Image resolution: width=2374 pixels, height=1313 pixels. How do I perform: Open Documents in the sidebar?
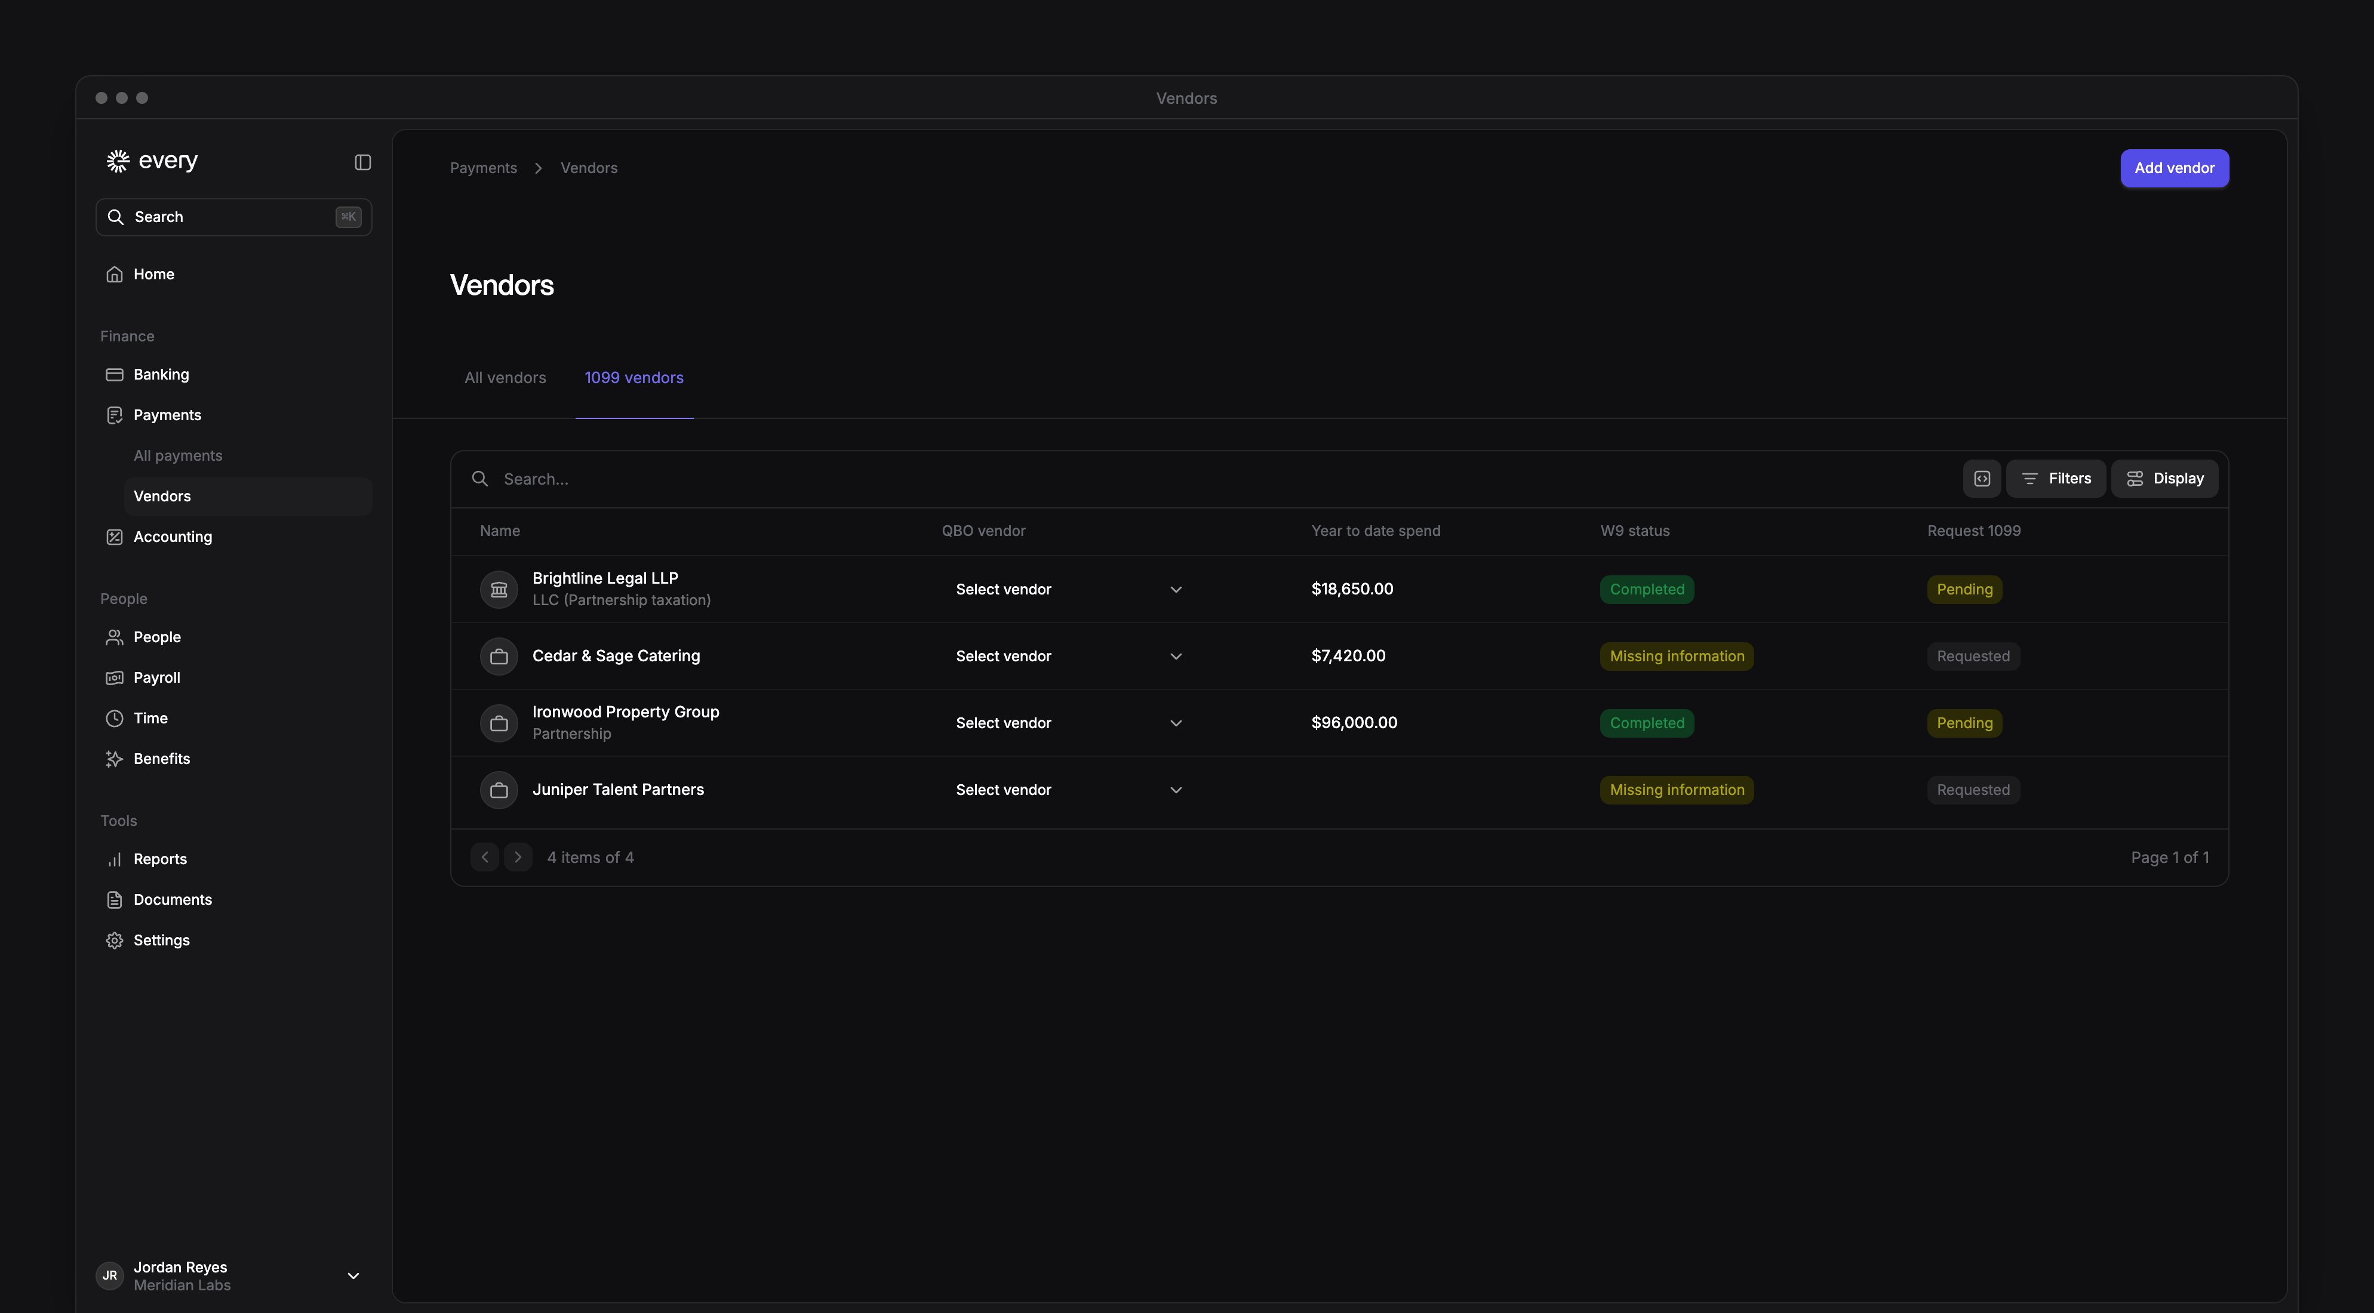[x=234, y=900]
